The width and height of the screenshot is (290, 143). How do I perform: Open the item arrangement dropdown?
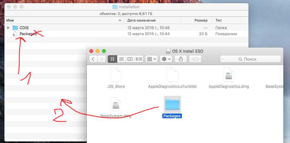(151, 59)
